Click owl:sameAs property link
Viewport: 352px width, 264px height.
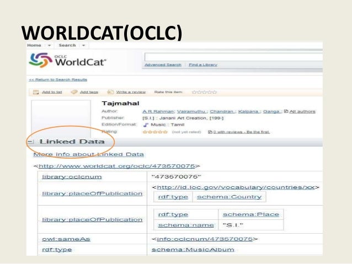[66, 239]
